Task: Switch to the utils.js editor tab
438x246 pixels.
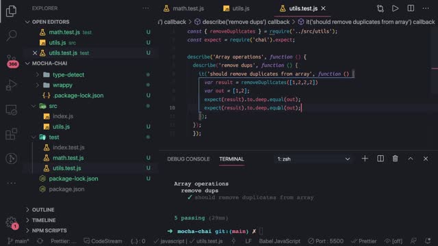Action: [x=236, y=8]
